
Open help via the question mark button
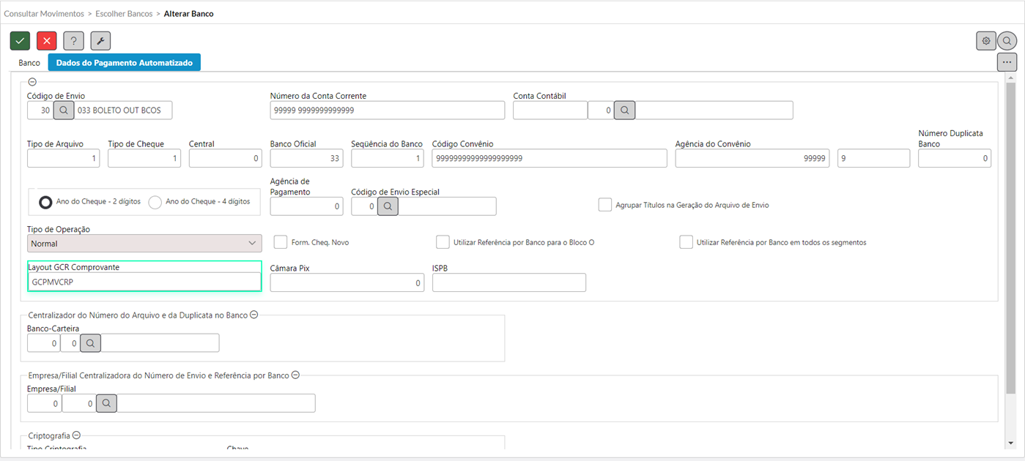coord(73,41)
